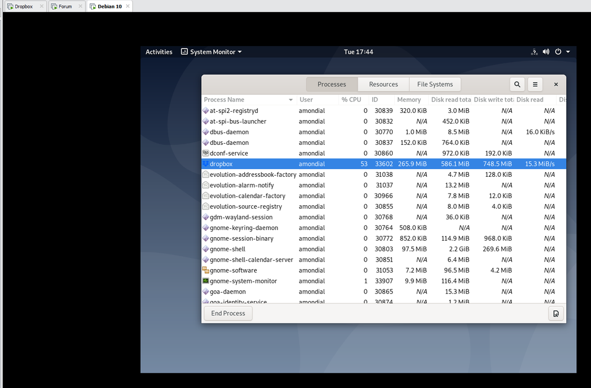591x388 pixels.
Task: Switch to the File Systems tab
Action: tap(435, 85)
